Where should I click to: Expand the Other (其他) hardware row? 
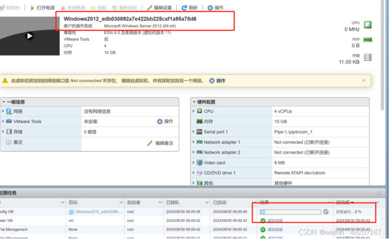[x=194, y=183]
